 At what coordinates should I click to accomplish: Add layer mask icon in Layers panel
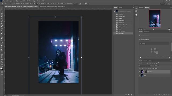(x=159, y=95)
